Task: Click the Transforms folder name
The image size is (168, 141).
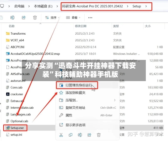Action: [18, 34]
